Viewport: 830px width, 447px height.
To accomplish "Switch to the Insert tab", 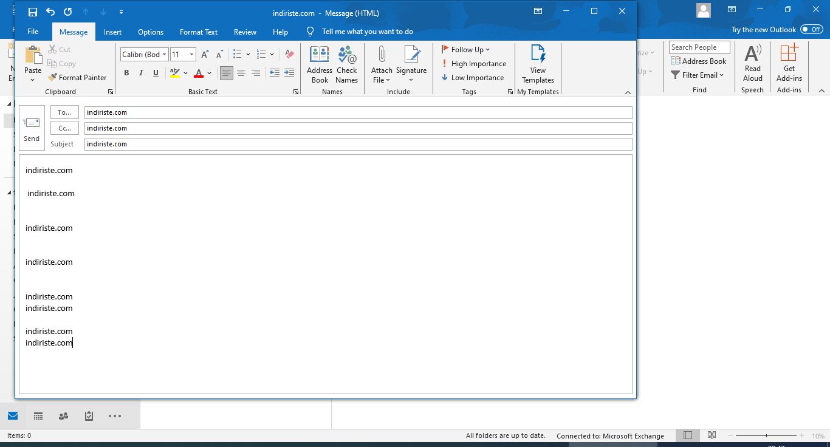I will point(112,32).
